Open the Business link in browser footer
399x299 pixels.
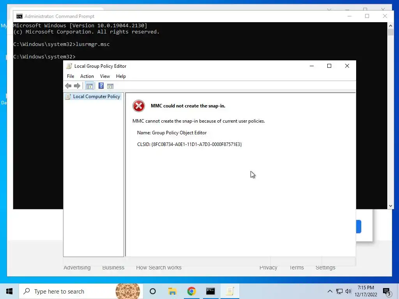pyautogui.click(x=113, y=267)
